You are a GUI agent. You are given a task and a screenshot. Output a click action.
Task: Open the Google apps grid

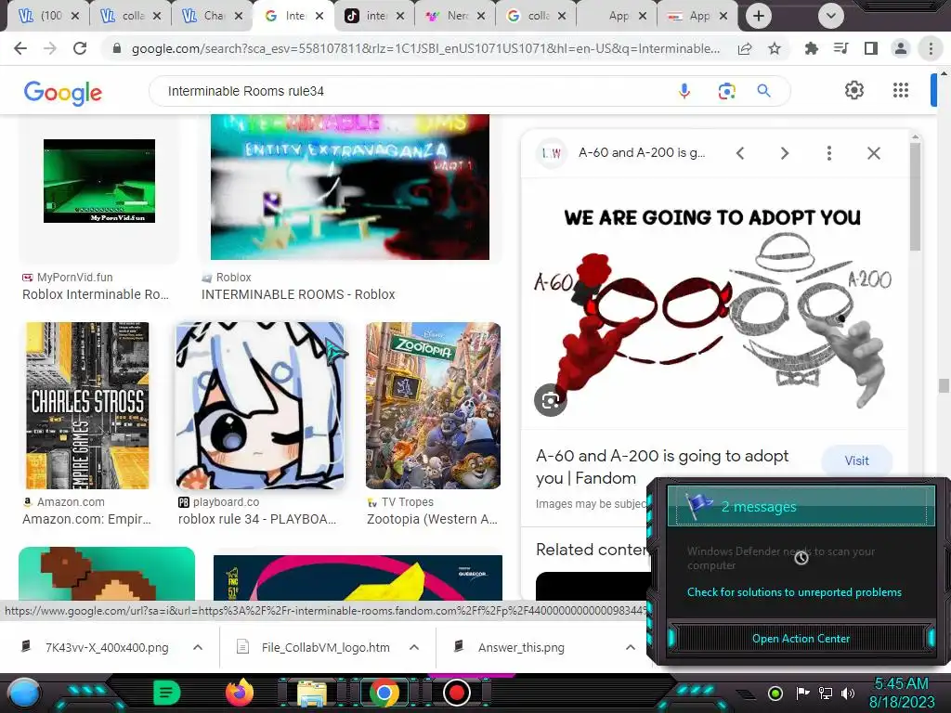(901, 90)
